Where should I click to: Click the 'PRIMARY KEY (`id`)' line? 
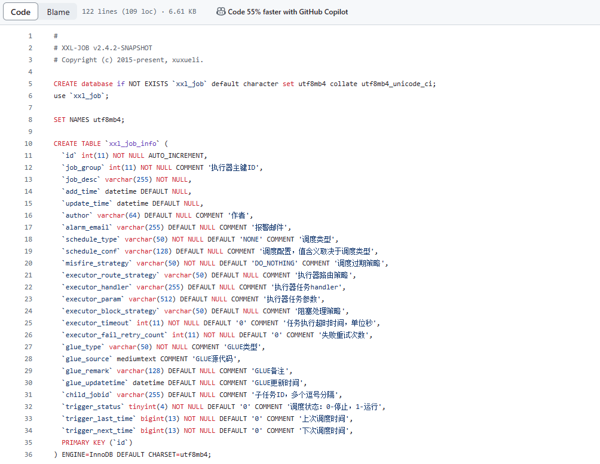pos(97,442)
